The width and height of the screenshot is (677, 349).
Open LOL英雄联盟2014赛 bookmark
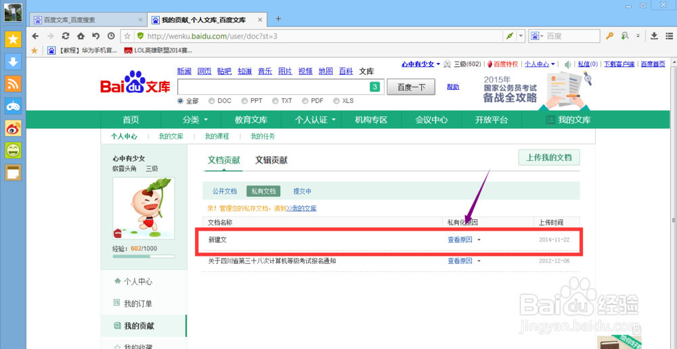158,51
